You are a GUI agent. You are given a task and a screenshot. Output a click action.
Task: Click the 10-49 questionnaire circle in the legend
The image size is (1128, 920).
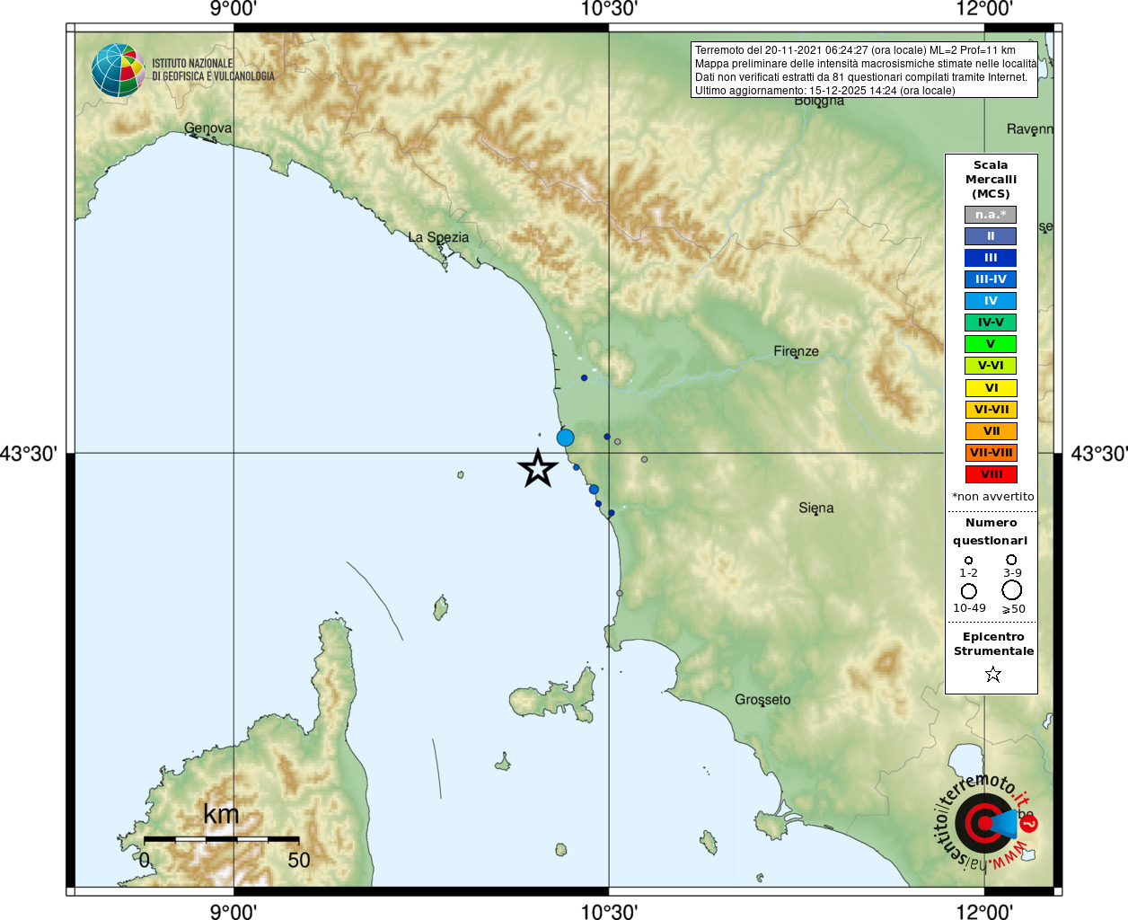click(x=969, y=591)
